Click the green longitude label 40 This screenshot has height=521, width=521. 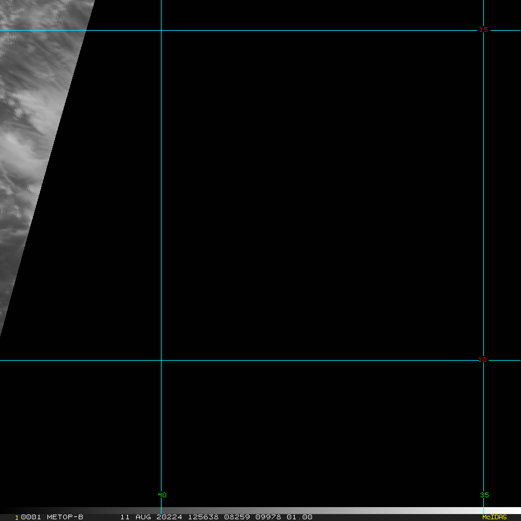[x=162, y=495]
